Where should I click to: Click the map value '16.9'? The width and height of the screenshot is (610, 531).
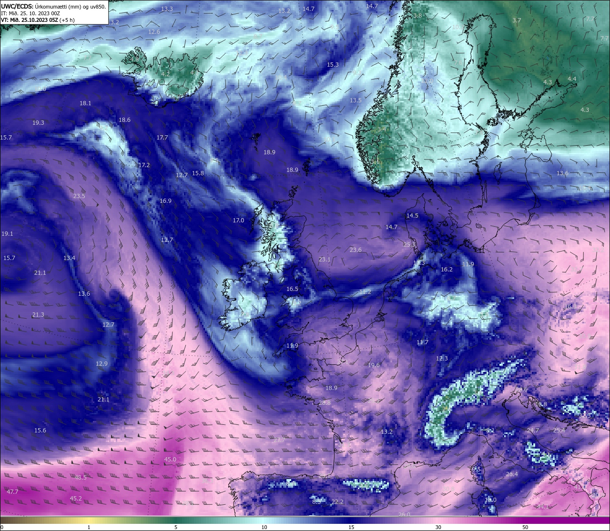click(165, 201)
